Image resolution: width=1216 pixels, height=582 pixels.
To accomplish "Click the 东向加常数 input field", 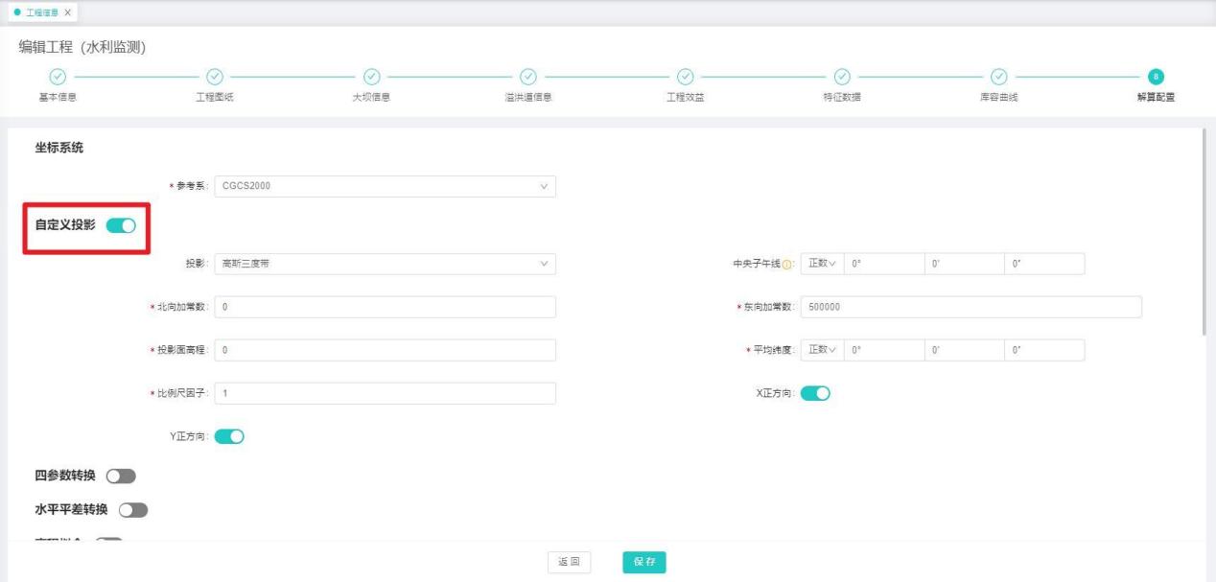I will click(970, 307).
